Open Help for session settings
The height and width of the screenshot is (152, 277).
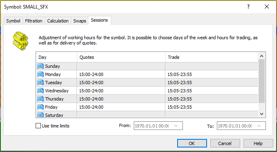click(258, 143)
